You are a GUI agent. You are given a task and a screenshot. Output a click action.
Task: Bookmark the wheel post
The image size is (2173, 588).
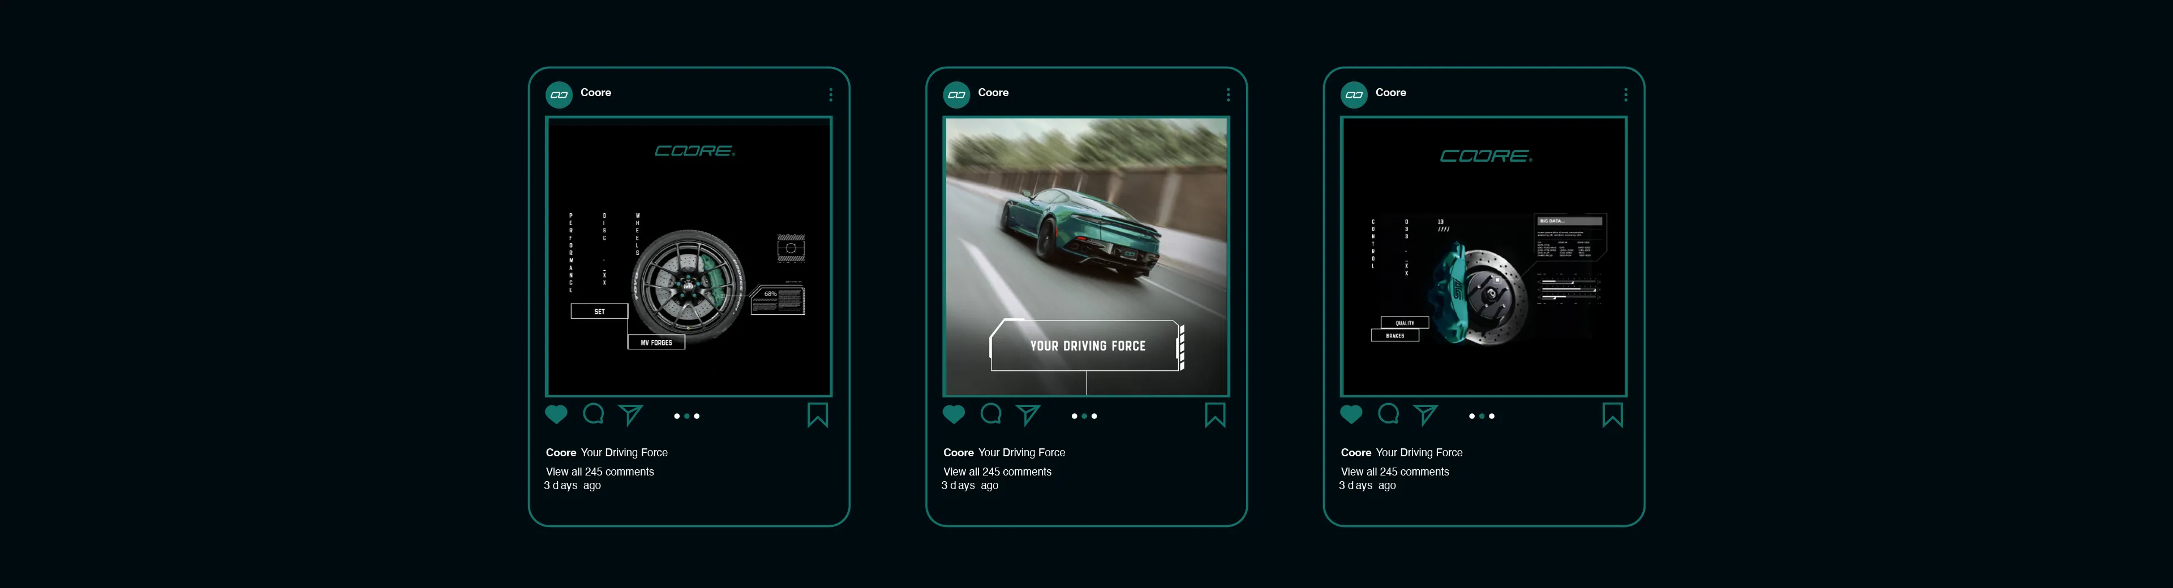click(817, 416)
